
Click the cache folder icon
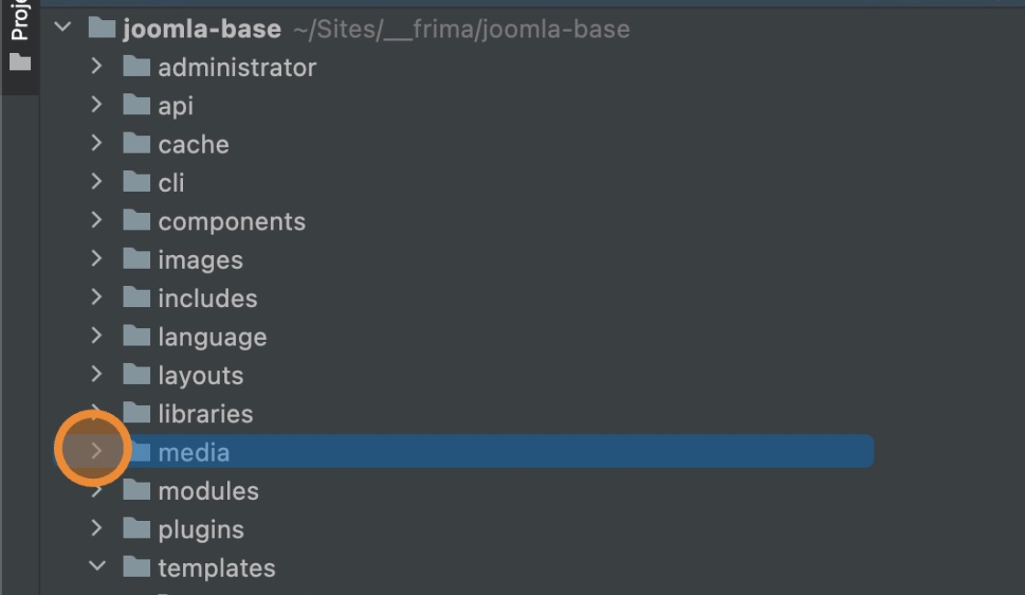[x=136, y=143]
